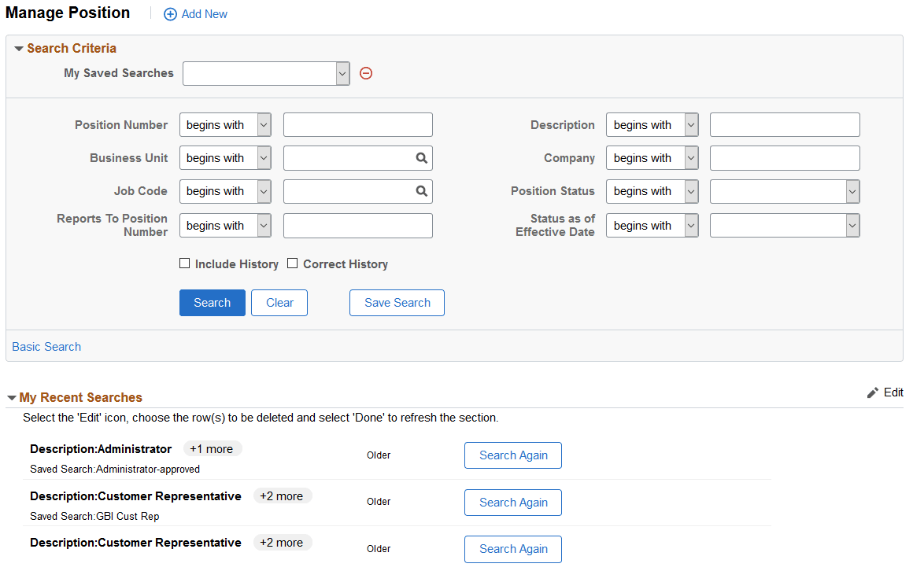Open the My Saved Searches dropdown
The width and height of the screenshot is (913, 571).
[x=342, y=73]
